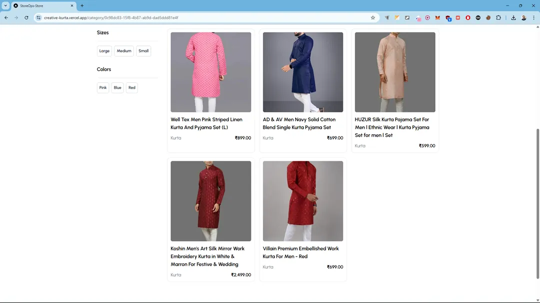Image resolution: width=540 pixels, height=303 pixels.
Task: Filter by Large size
Action: (x=104, y=51)
